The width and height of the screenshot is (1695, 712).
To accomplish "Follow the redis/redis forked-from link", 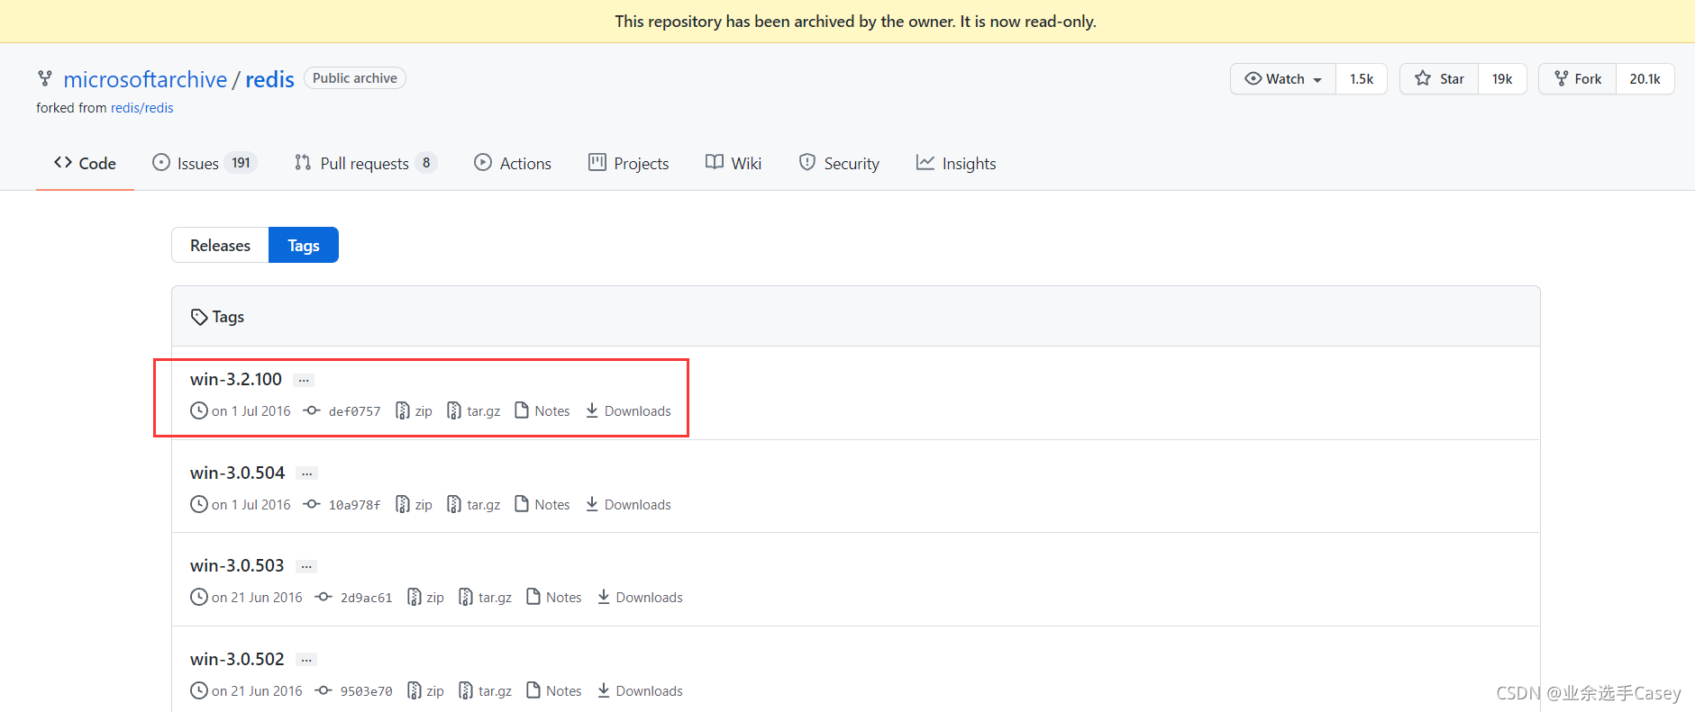I will (142, 108).
